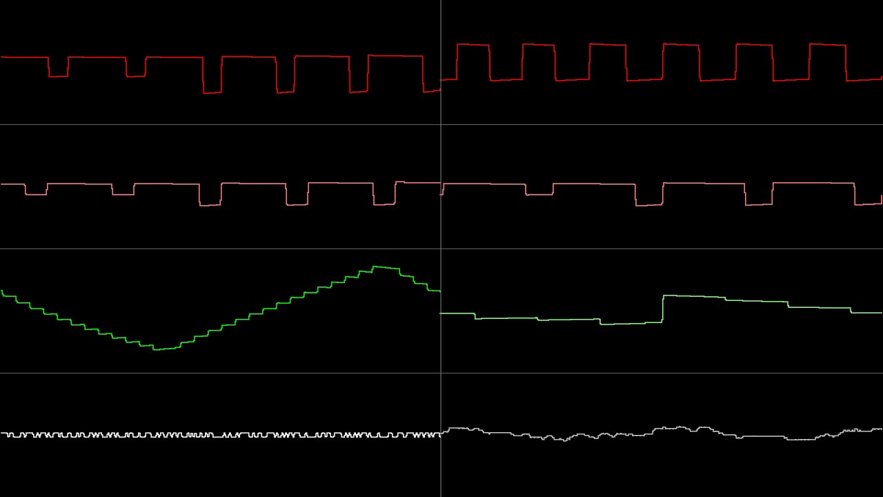Viewport: 883px width, 497px height.
Task: Select the green staircase sine-shaped waveform
Action: (221, 308)
